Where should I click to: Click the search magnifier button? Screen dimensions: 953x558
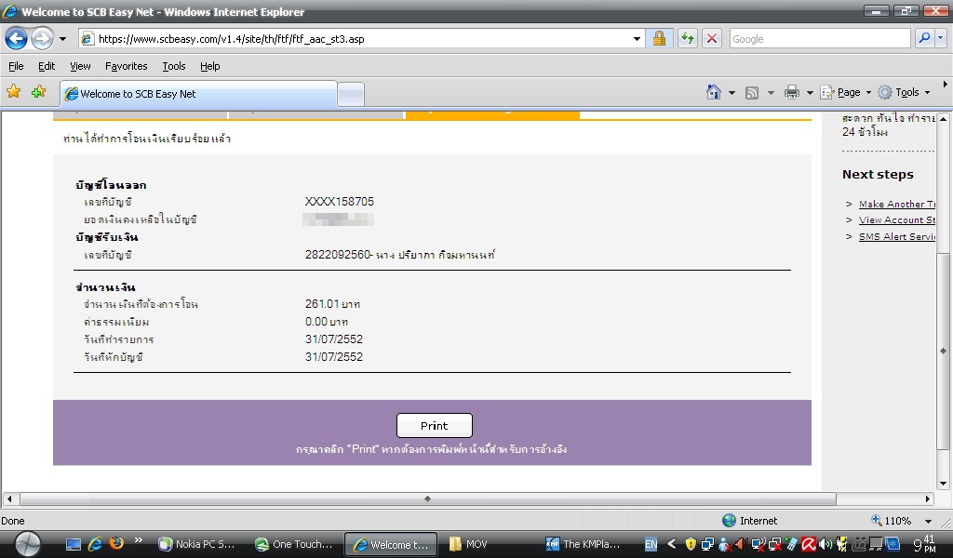pyautogui.click(x=924, y=38)
